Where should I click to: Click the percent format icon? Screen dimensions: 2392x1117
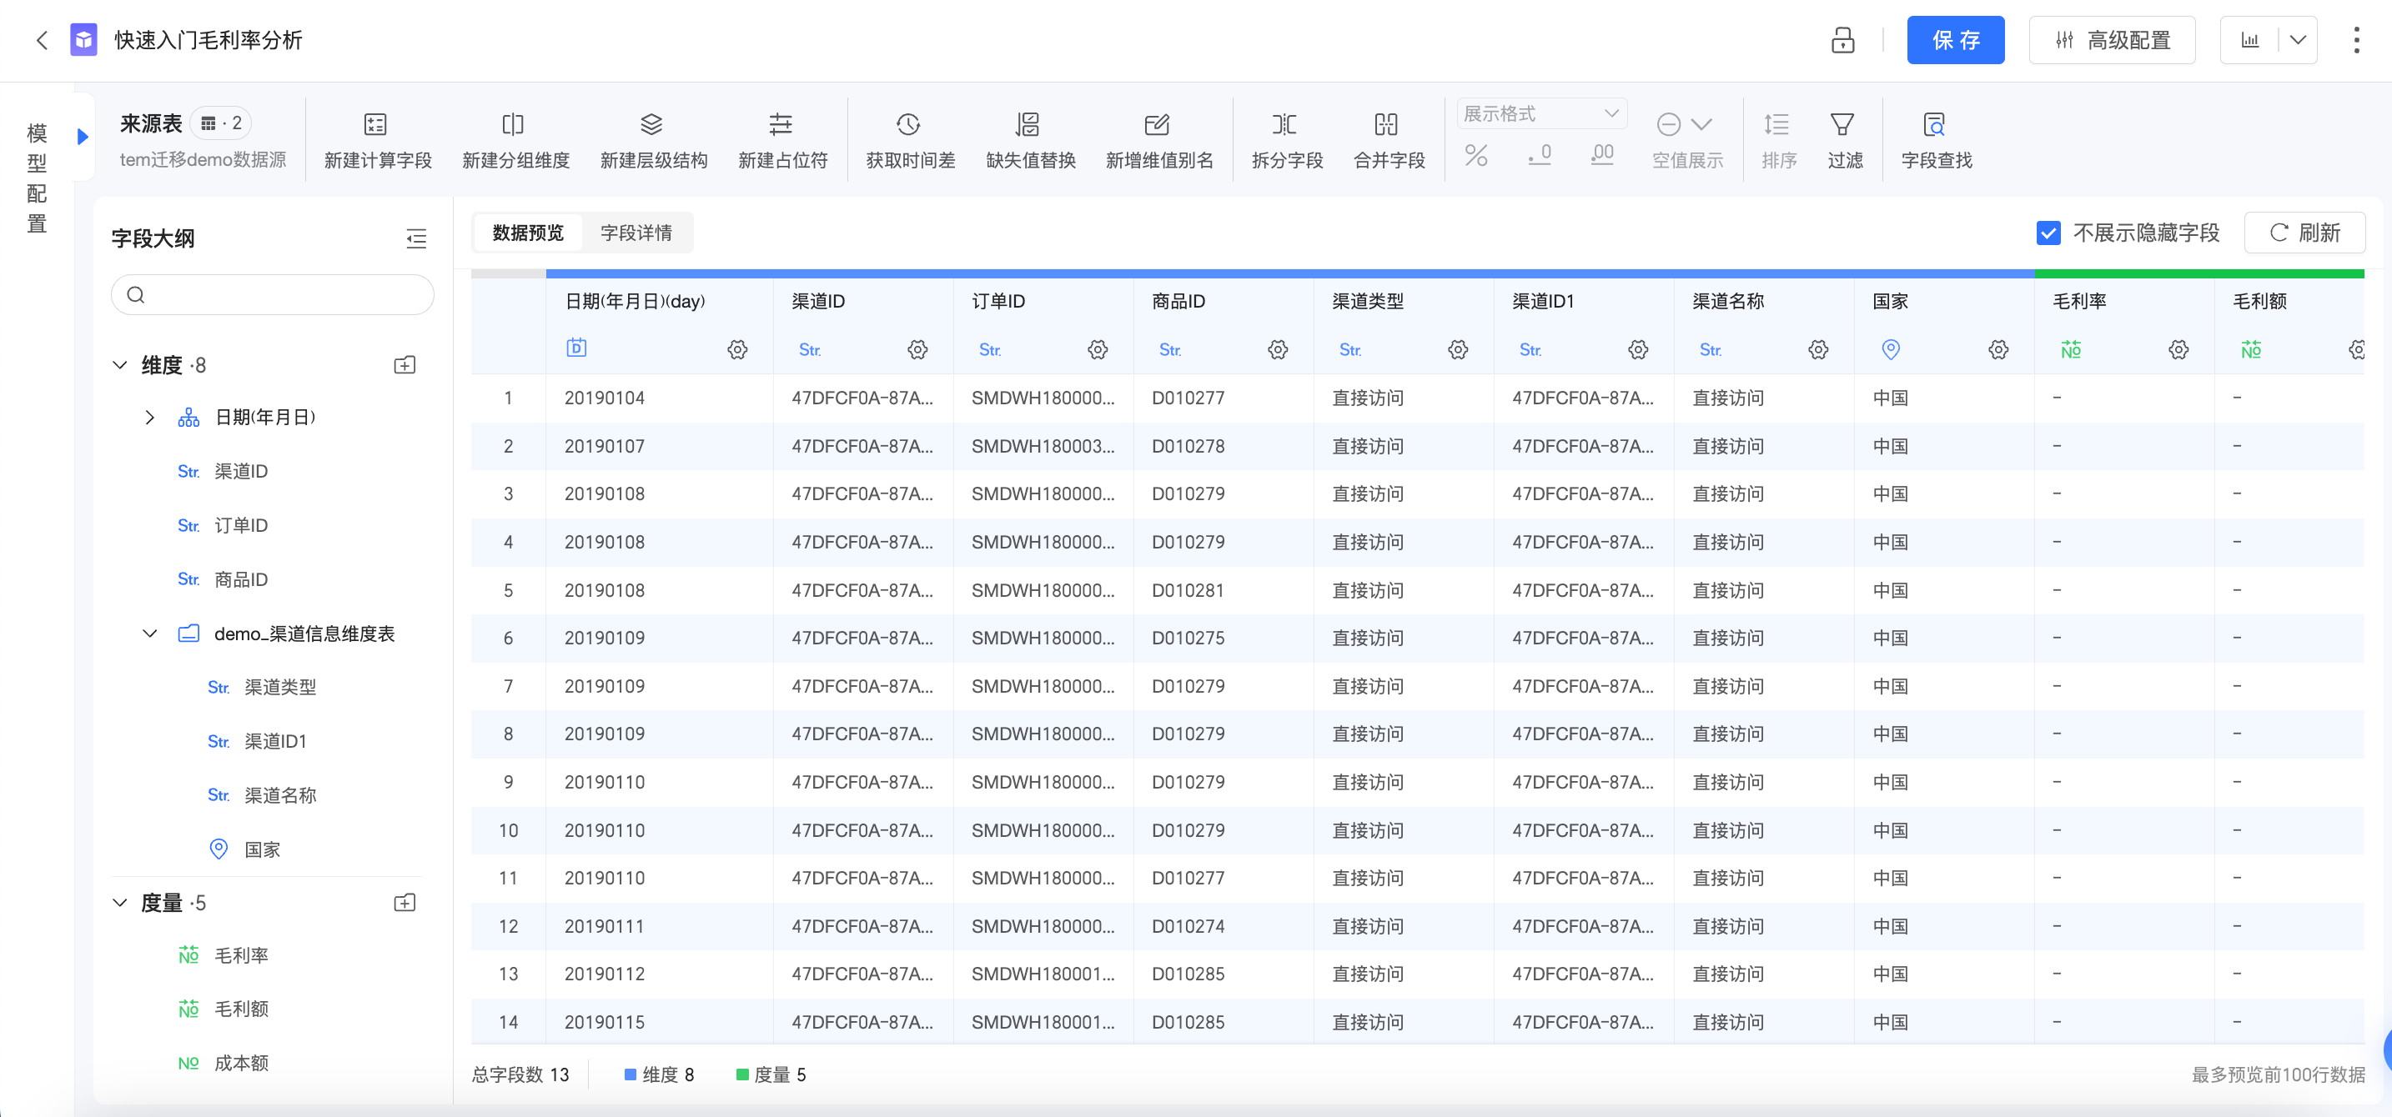point(1475,155)
